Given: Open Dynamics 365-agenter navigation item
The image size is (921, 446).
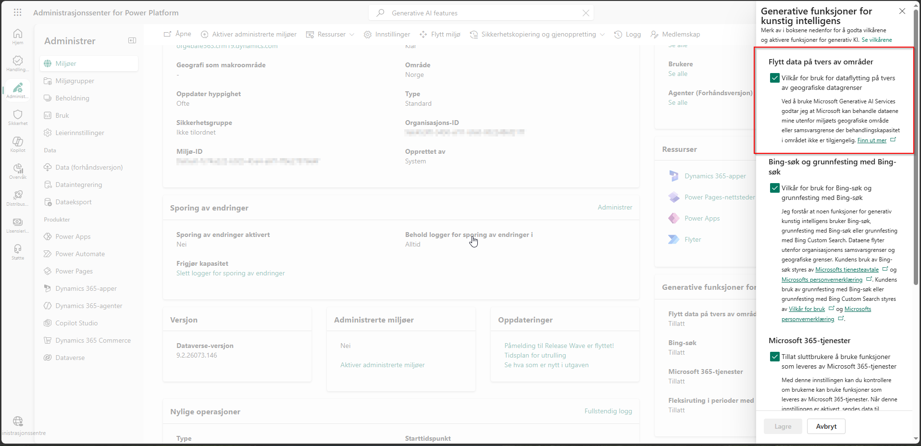Looking at the screenshot, I should (x=89, y=306).
